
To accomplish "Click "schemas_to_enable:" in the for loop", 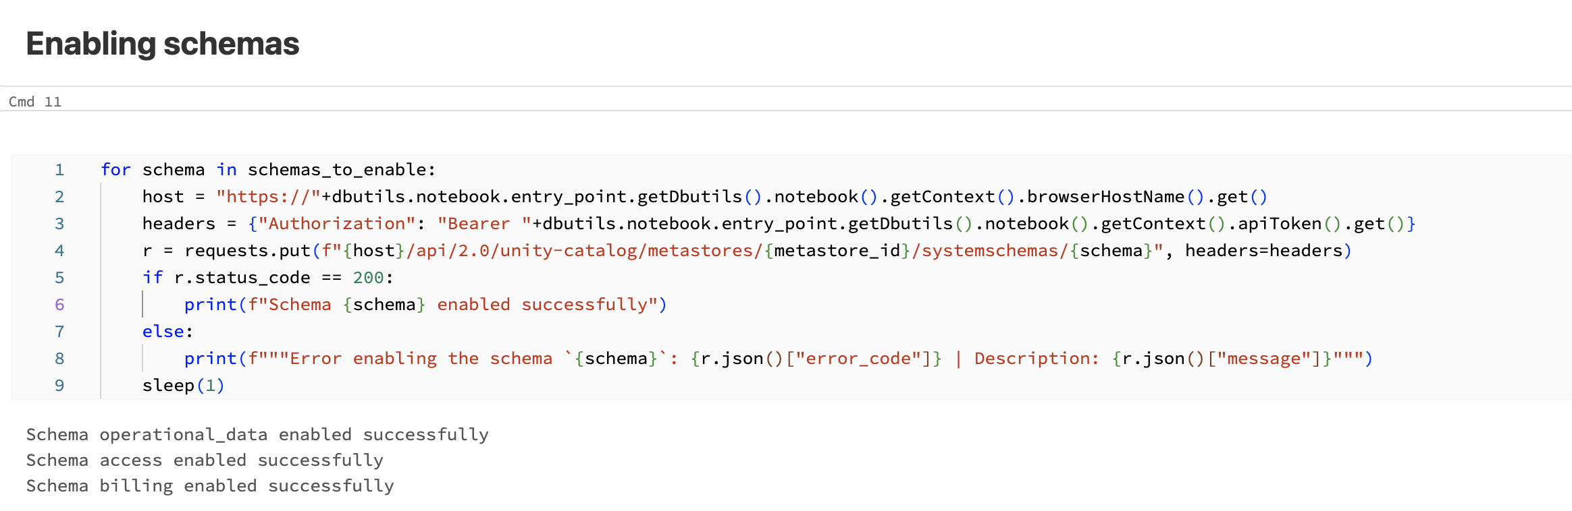I will [342, 170].
